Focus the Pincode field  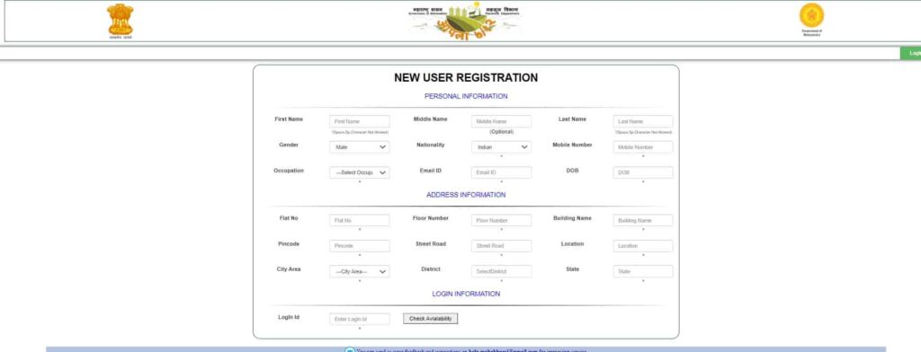[360, 246]
